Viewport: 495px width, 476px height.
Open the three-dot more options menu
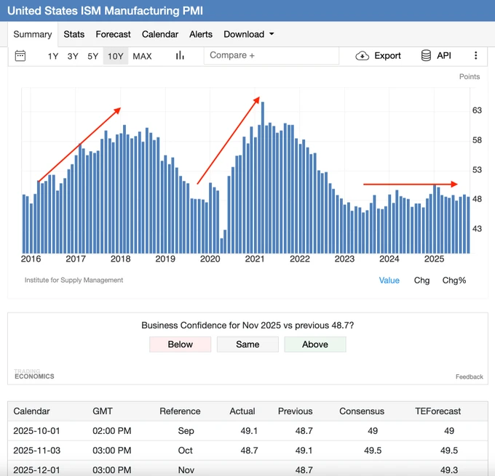[476, 56]
